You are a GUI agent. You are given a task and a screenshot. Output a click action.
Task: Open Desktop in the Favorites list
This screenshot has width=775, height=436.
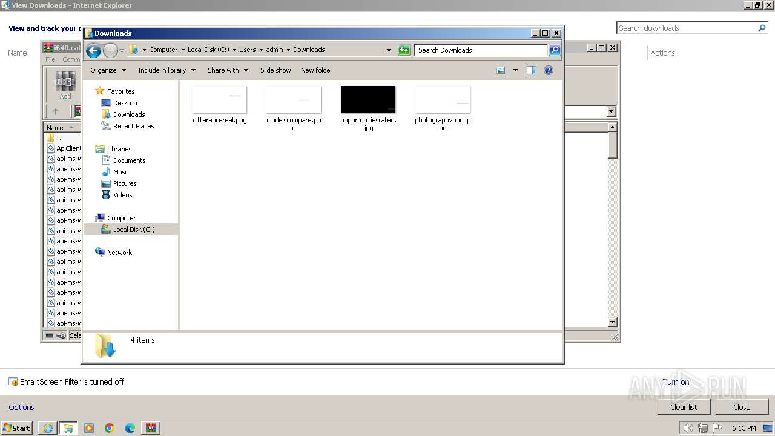click(125, 103)
